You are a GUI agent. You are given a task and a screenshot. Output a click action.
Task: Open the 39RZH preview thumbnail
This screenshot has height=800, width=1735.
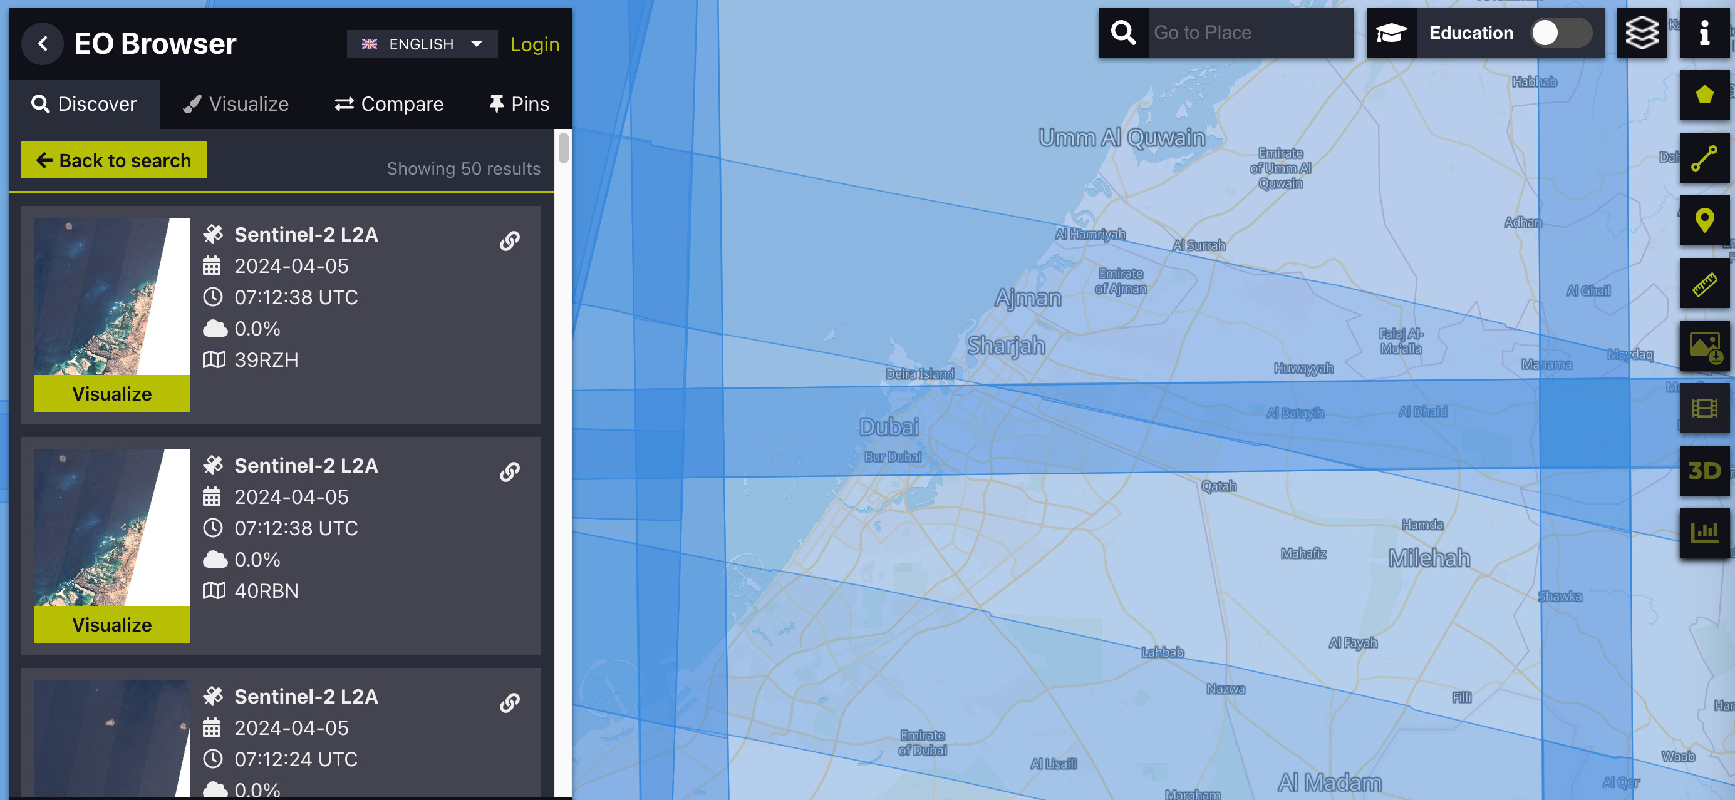(x=112, y=296)
